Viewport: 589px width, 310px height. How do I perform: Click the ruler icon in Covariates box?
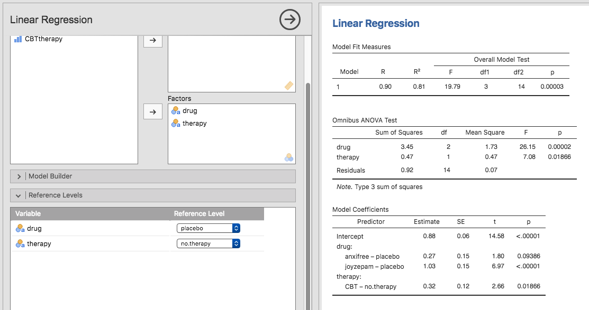[x=289, y=86]
